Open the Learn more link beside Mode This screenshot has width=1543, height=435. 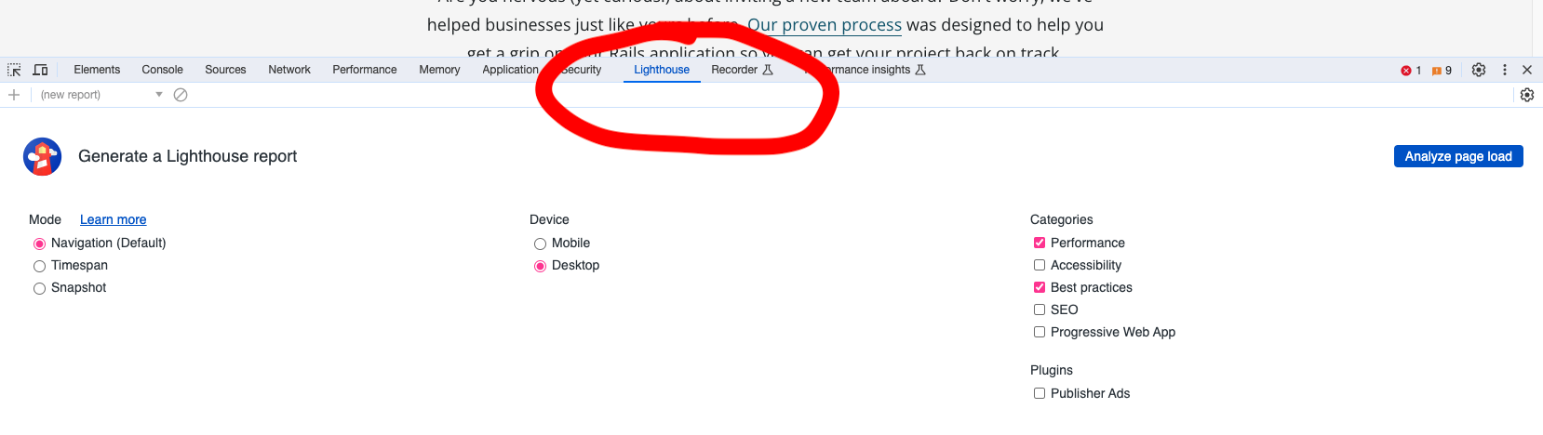tap(113, 219)
